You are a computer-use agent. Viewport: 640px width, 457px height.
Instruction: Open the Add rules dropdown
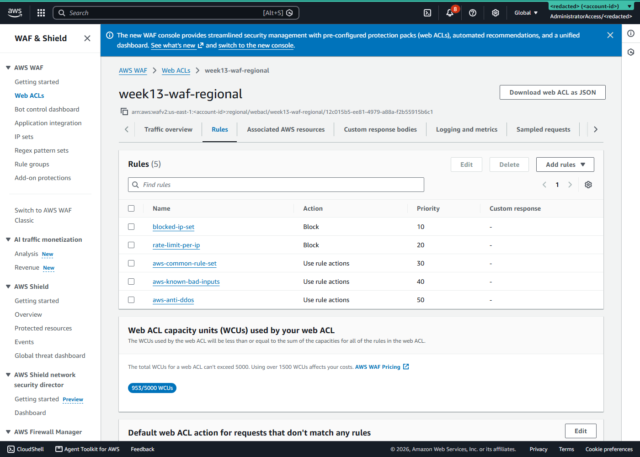click(x=565, y=165)
